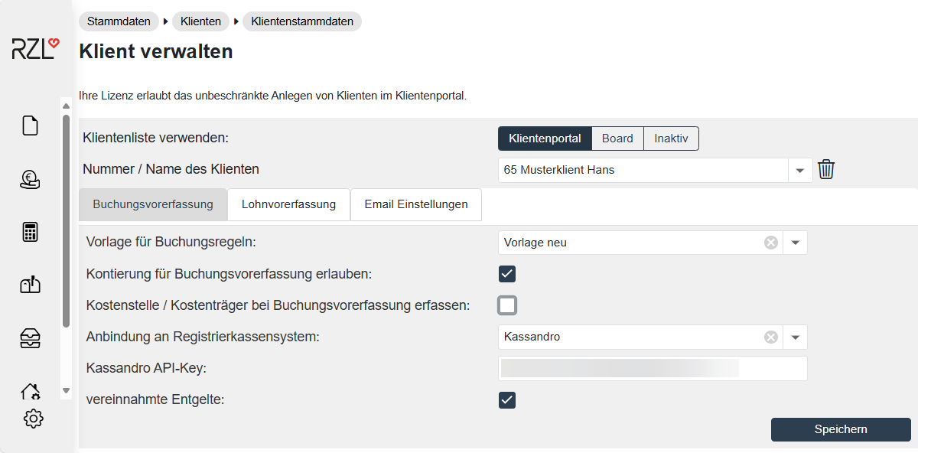Open the Vorlage für Buchungsregeln dropdown arrow
This screenshot has height=453, width=931.
(x=795, y=243)
